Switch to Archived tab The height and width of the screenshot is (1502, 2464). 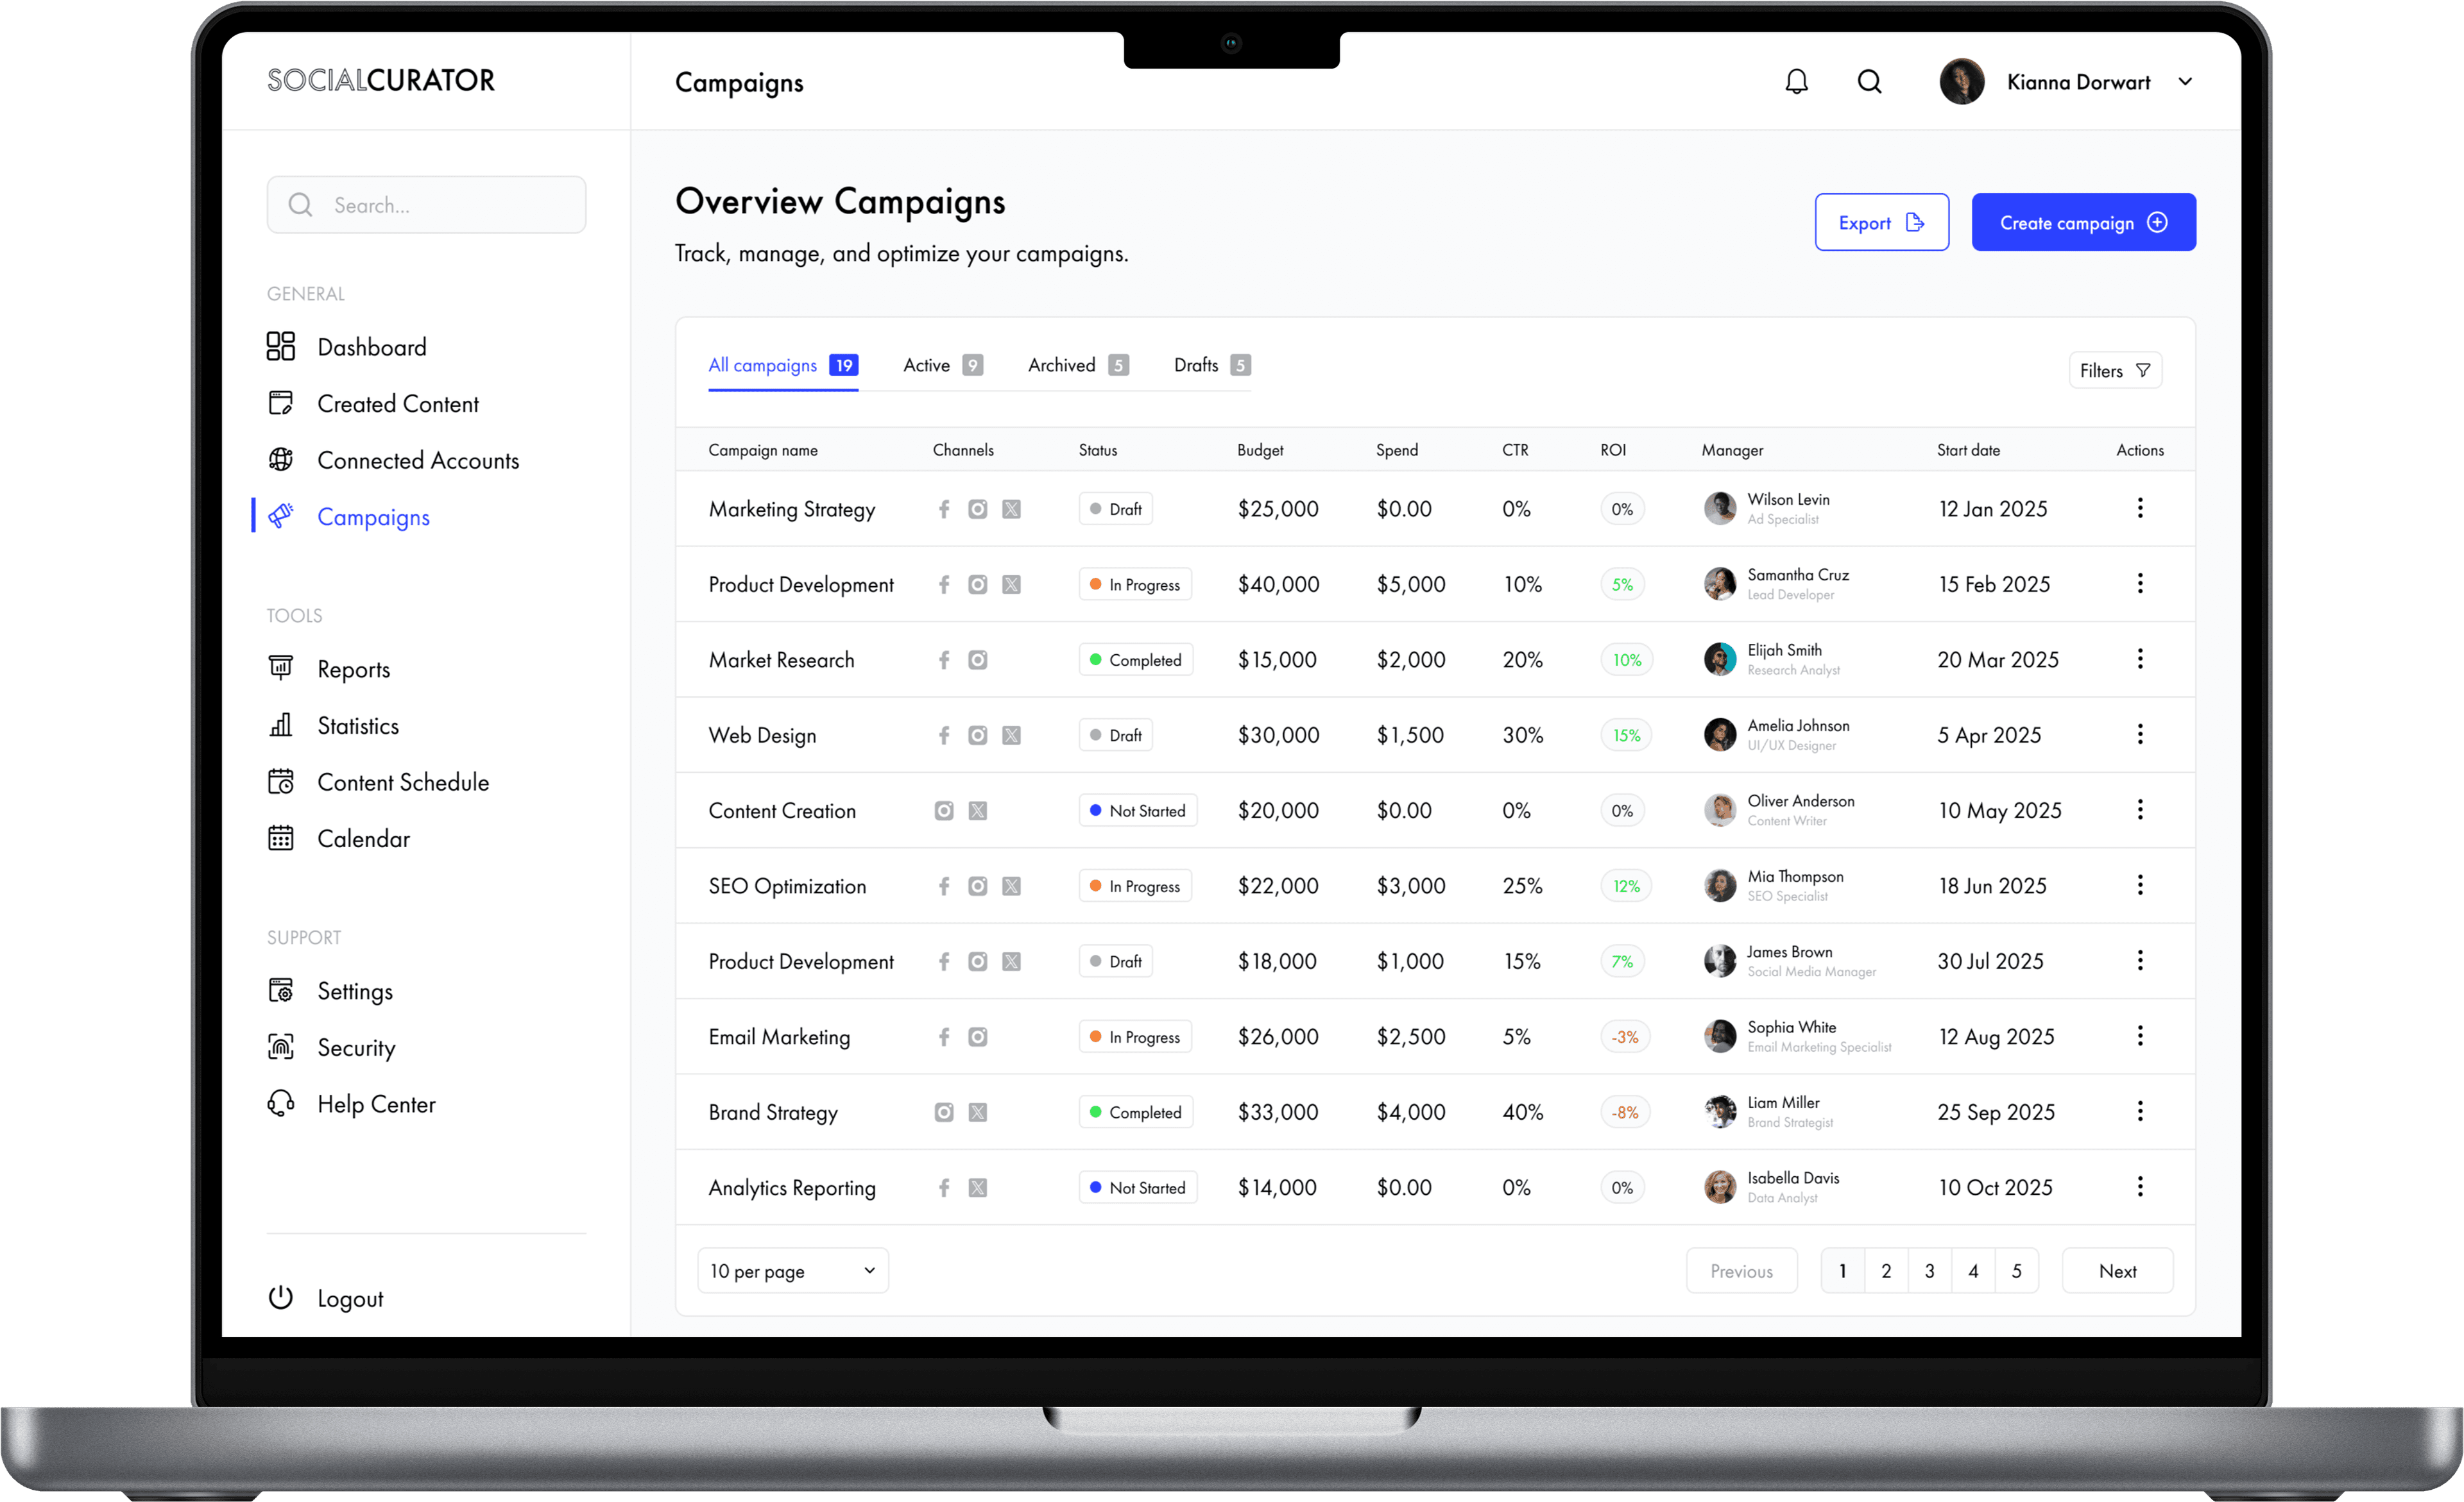coord(1078,365)
